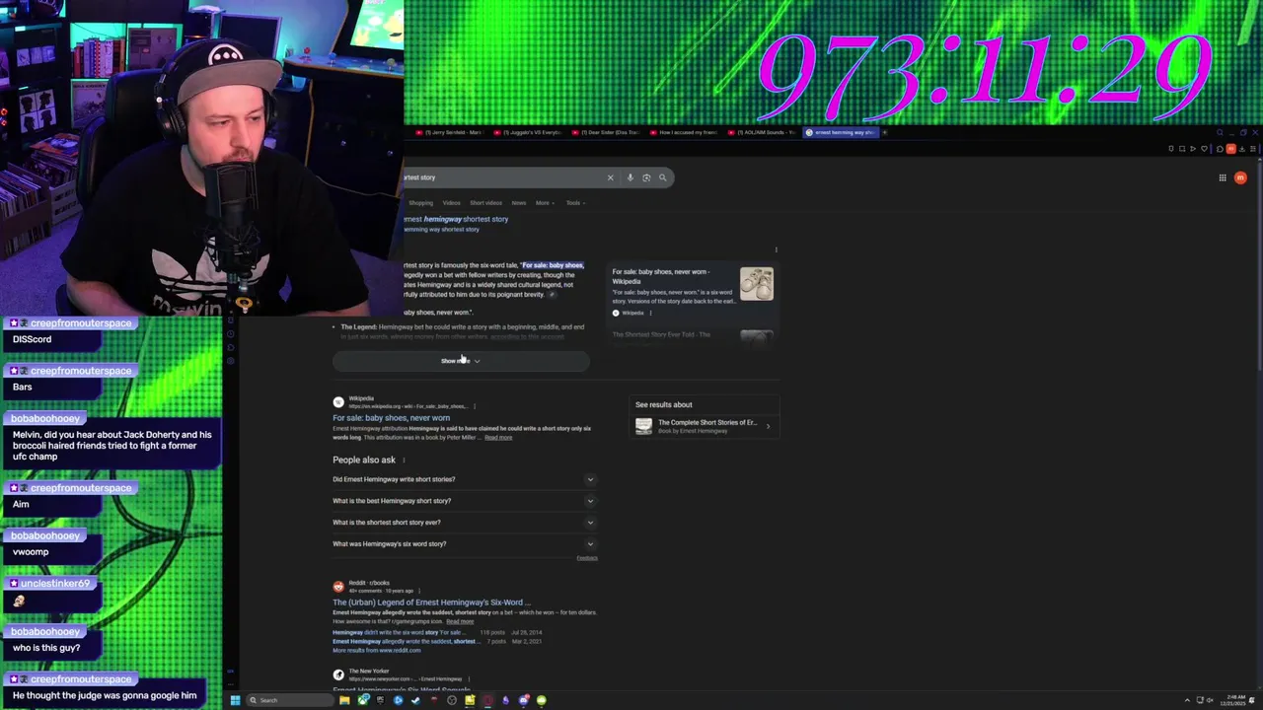This screenshot has width=1263, height=710.
Task: Click 'Read more' under Wikipedia snippet
Action: point(498,438)
